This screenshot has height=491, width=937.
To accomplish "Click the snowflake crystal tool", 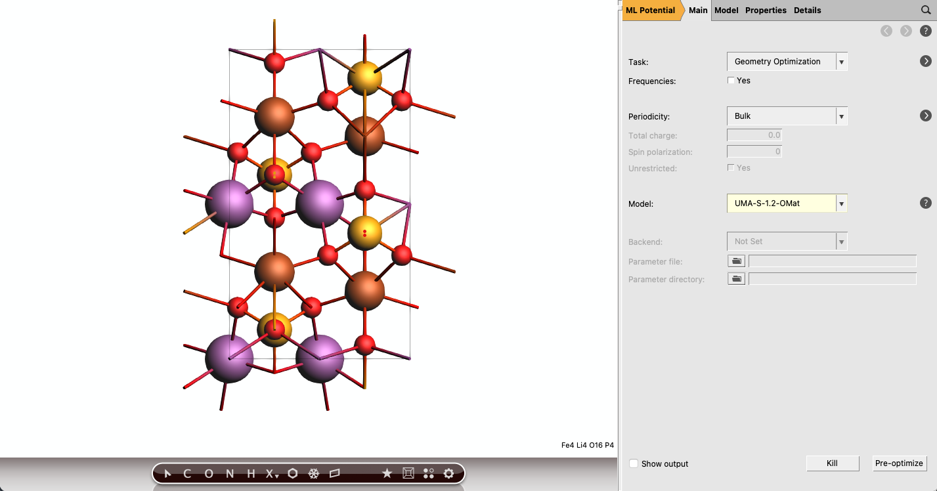I will (x=314, y=473).
